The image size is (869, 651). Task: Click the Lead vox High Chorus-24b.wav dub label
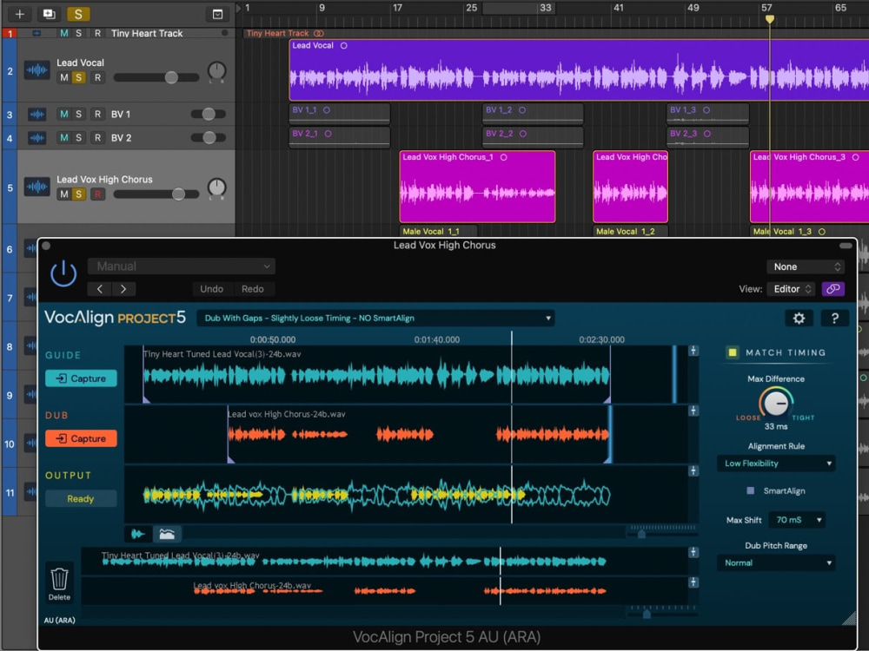287,414
